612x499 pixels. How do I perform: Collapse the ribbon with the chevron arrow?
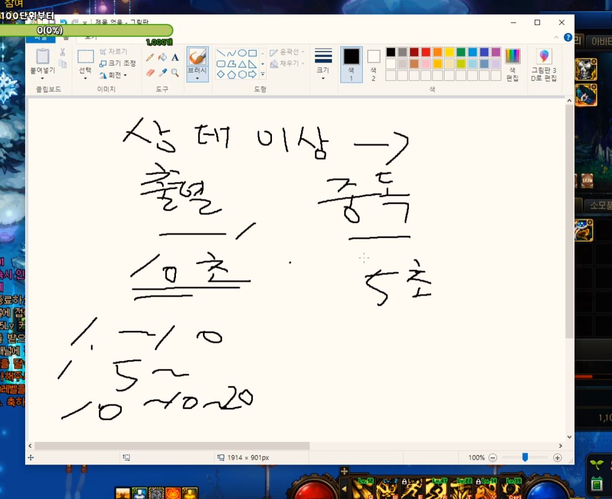556,37
